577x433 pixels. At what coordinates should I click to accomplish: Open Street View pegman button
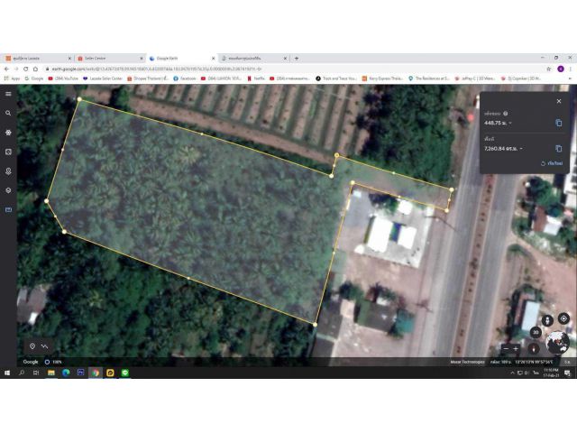point(547,321)
